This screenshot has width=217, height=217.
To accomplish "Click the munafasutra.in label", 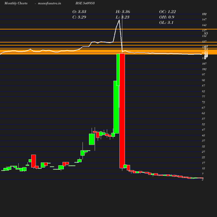I will coord(49,3).
